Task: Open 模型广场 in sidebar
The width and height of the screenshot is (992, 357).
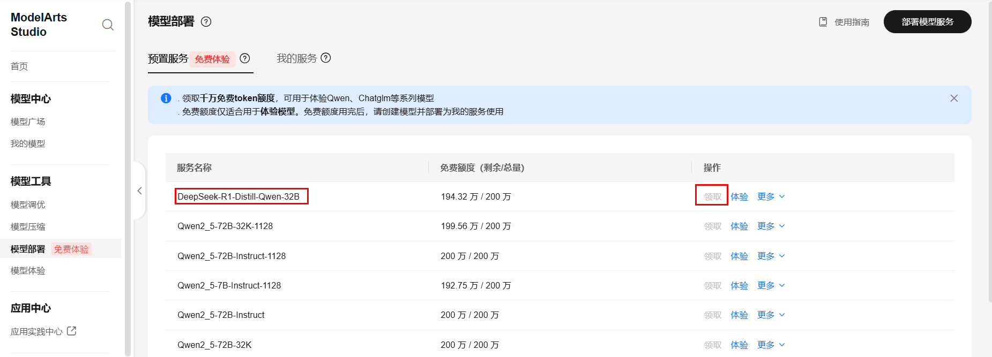Action: [x=28, y=121]
